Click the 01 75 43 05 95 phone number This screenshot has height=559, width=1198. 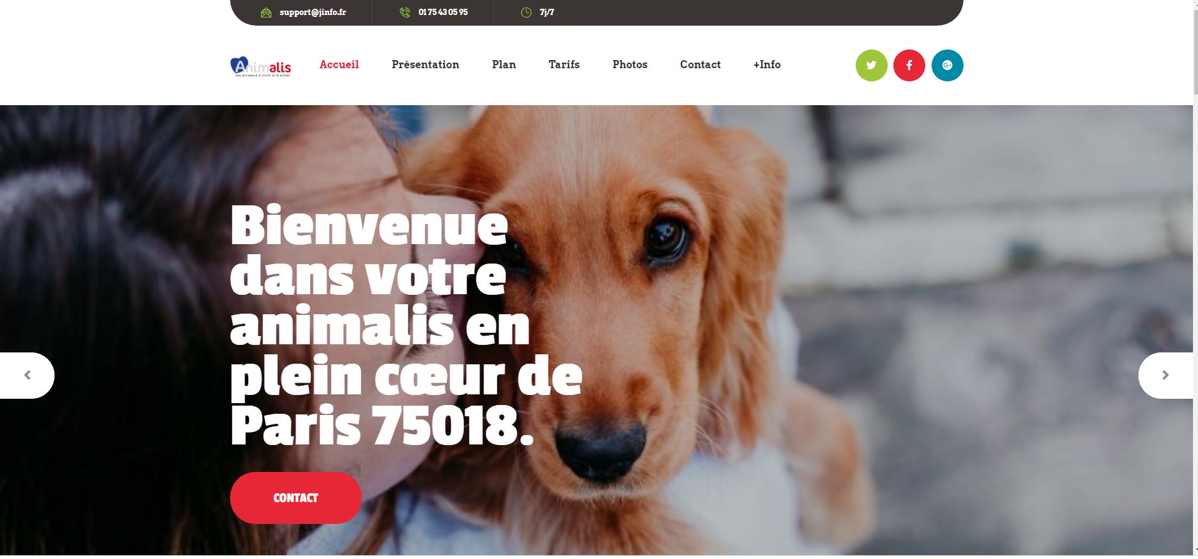[x=443, y=13]
